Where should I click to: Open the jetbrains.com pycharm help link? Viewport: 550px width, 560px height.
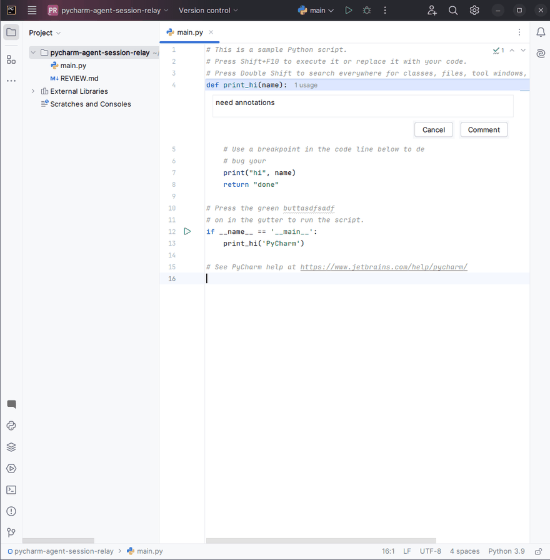tap(384, 267)
